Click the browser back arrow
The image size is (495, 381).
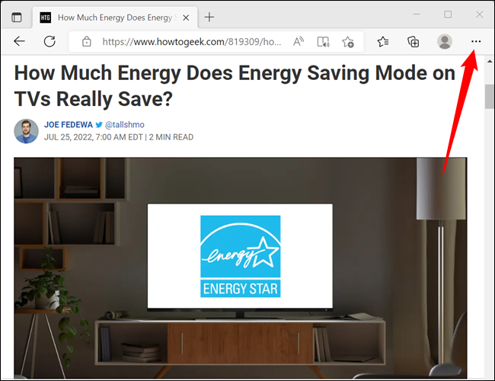[x=20, y=41]
